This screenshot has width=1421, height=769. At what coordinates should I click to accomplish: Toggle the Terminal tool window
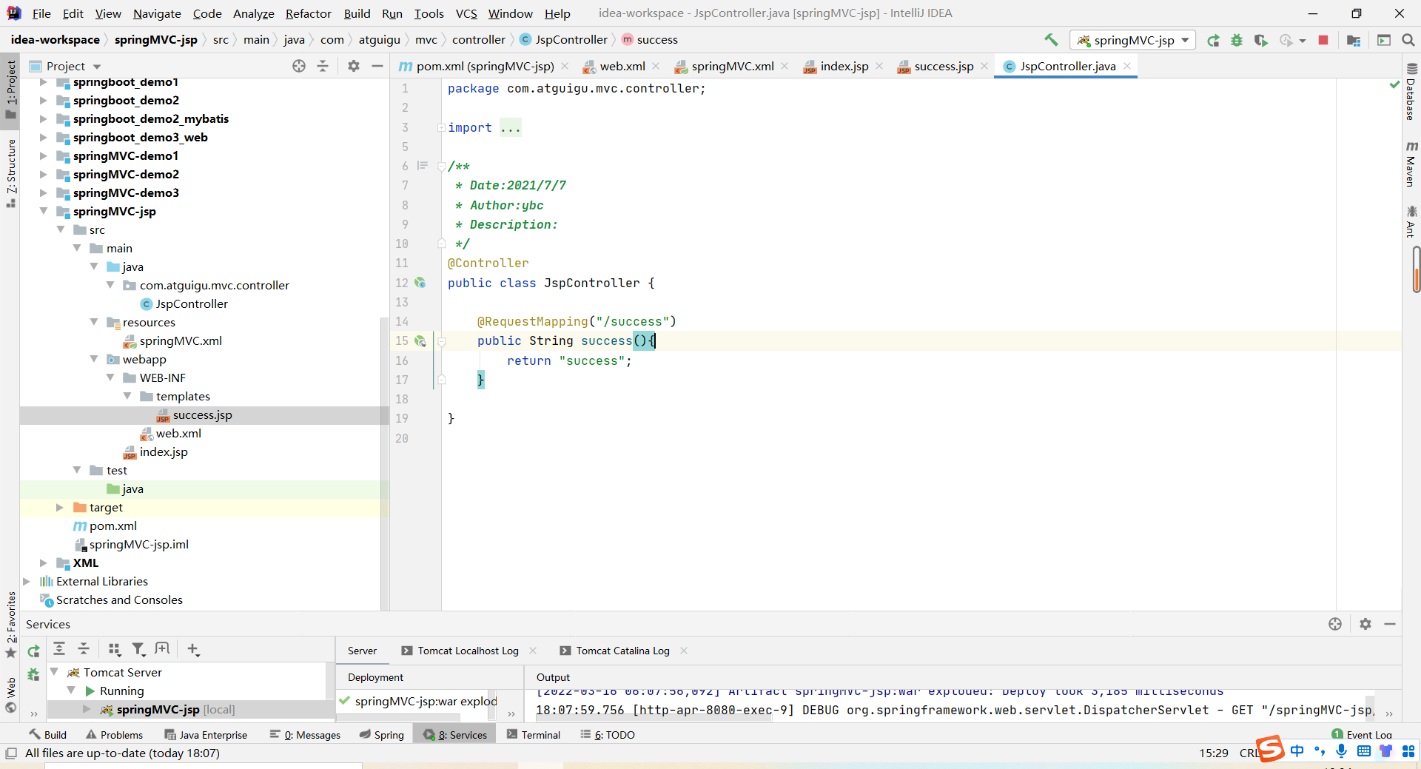534,735
